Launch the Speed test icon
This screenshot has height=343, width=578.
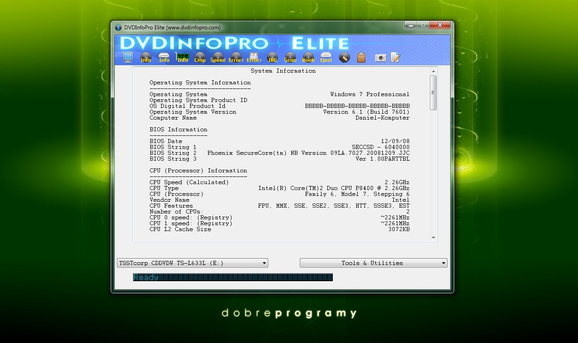[x=218, y=57]
